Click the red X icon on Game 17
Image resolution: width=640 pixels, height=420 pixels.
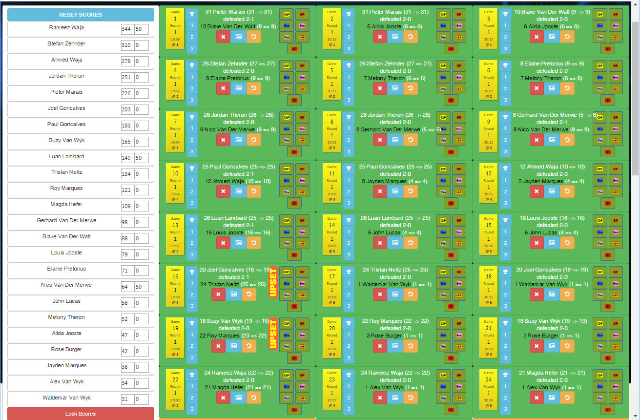(x=380, y=294)
